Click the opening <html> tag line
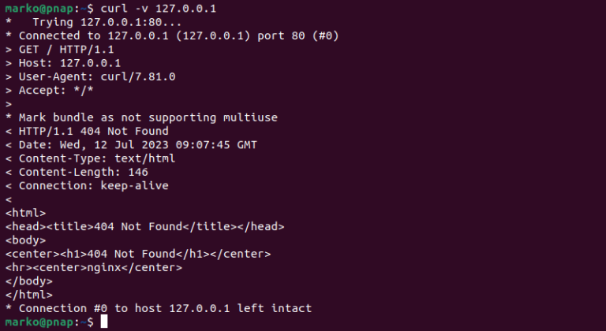The image size is (606, 331). (25, 213)
